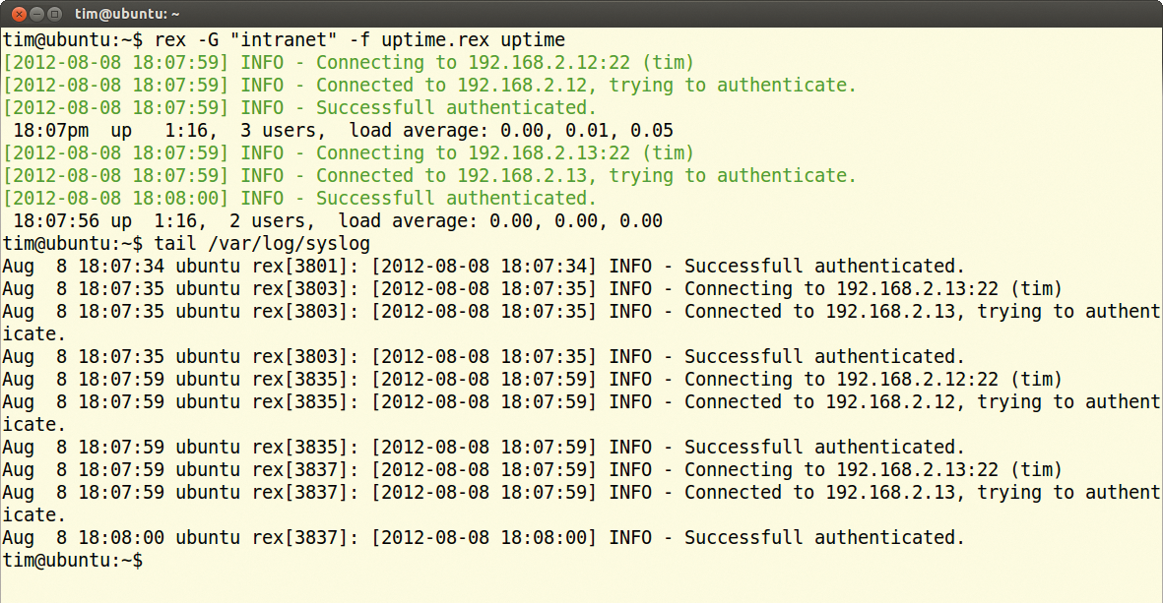Image resolution: width=1163 pixels, height=603 pixels.
Task: Click syslog "Connecting to 192.168.2.13:22" line for rex[3803]
Action: [532, 289]
